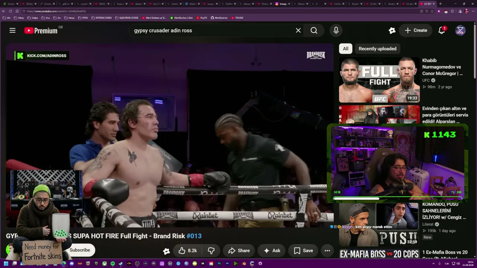477x268 pixels.
Task: Open the TEHLIKE bookmark
Action: [237, 18]
